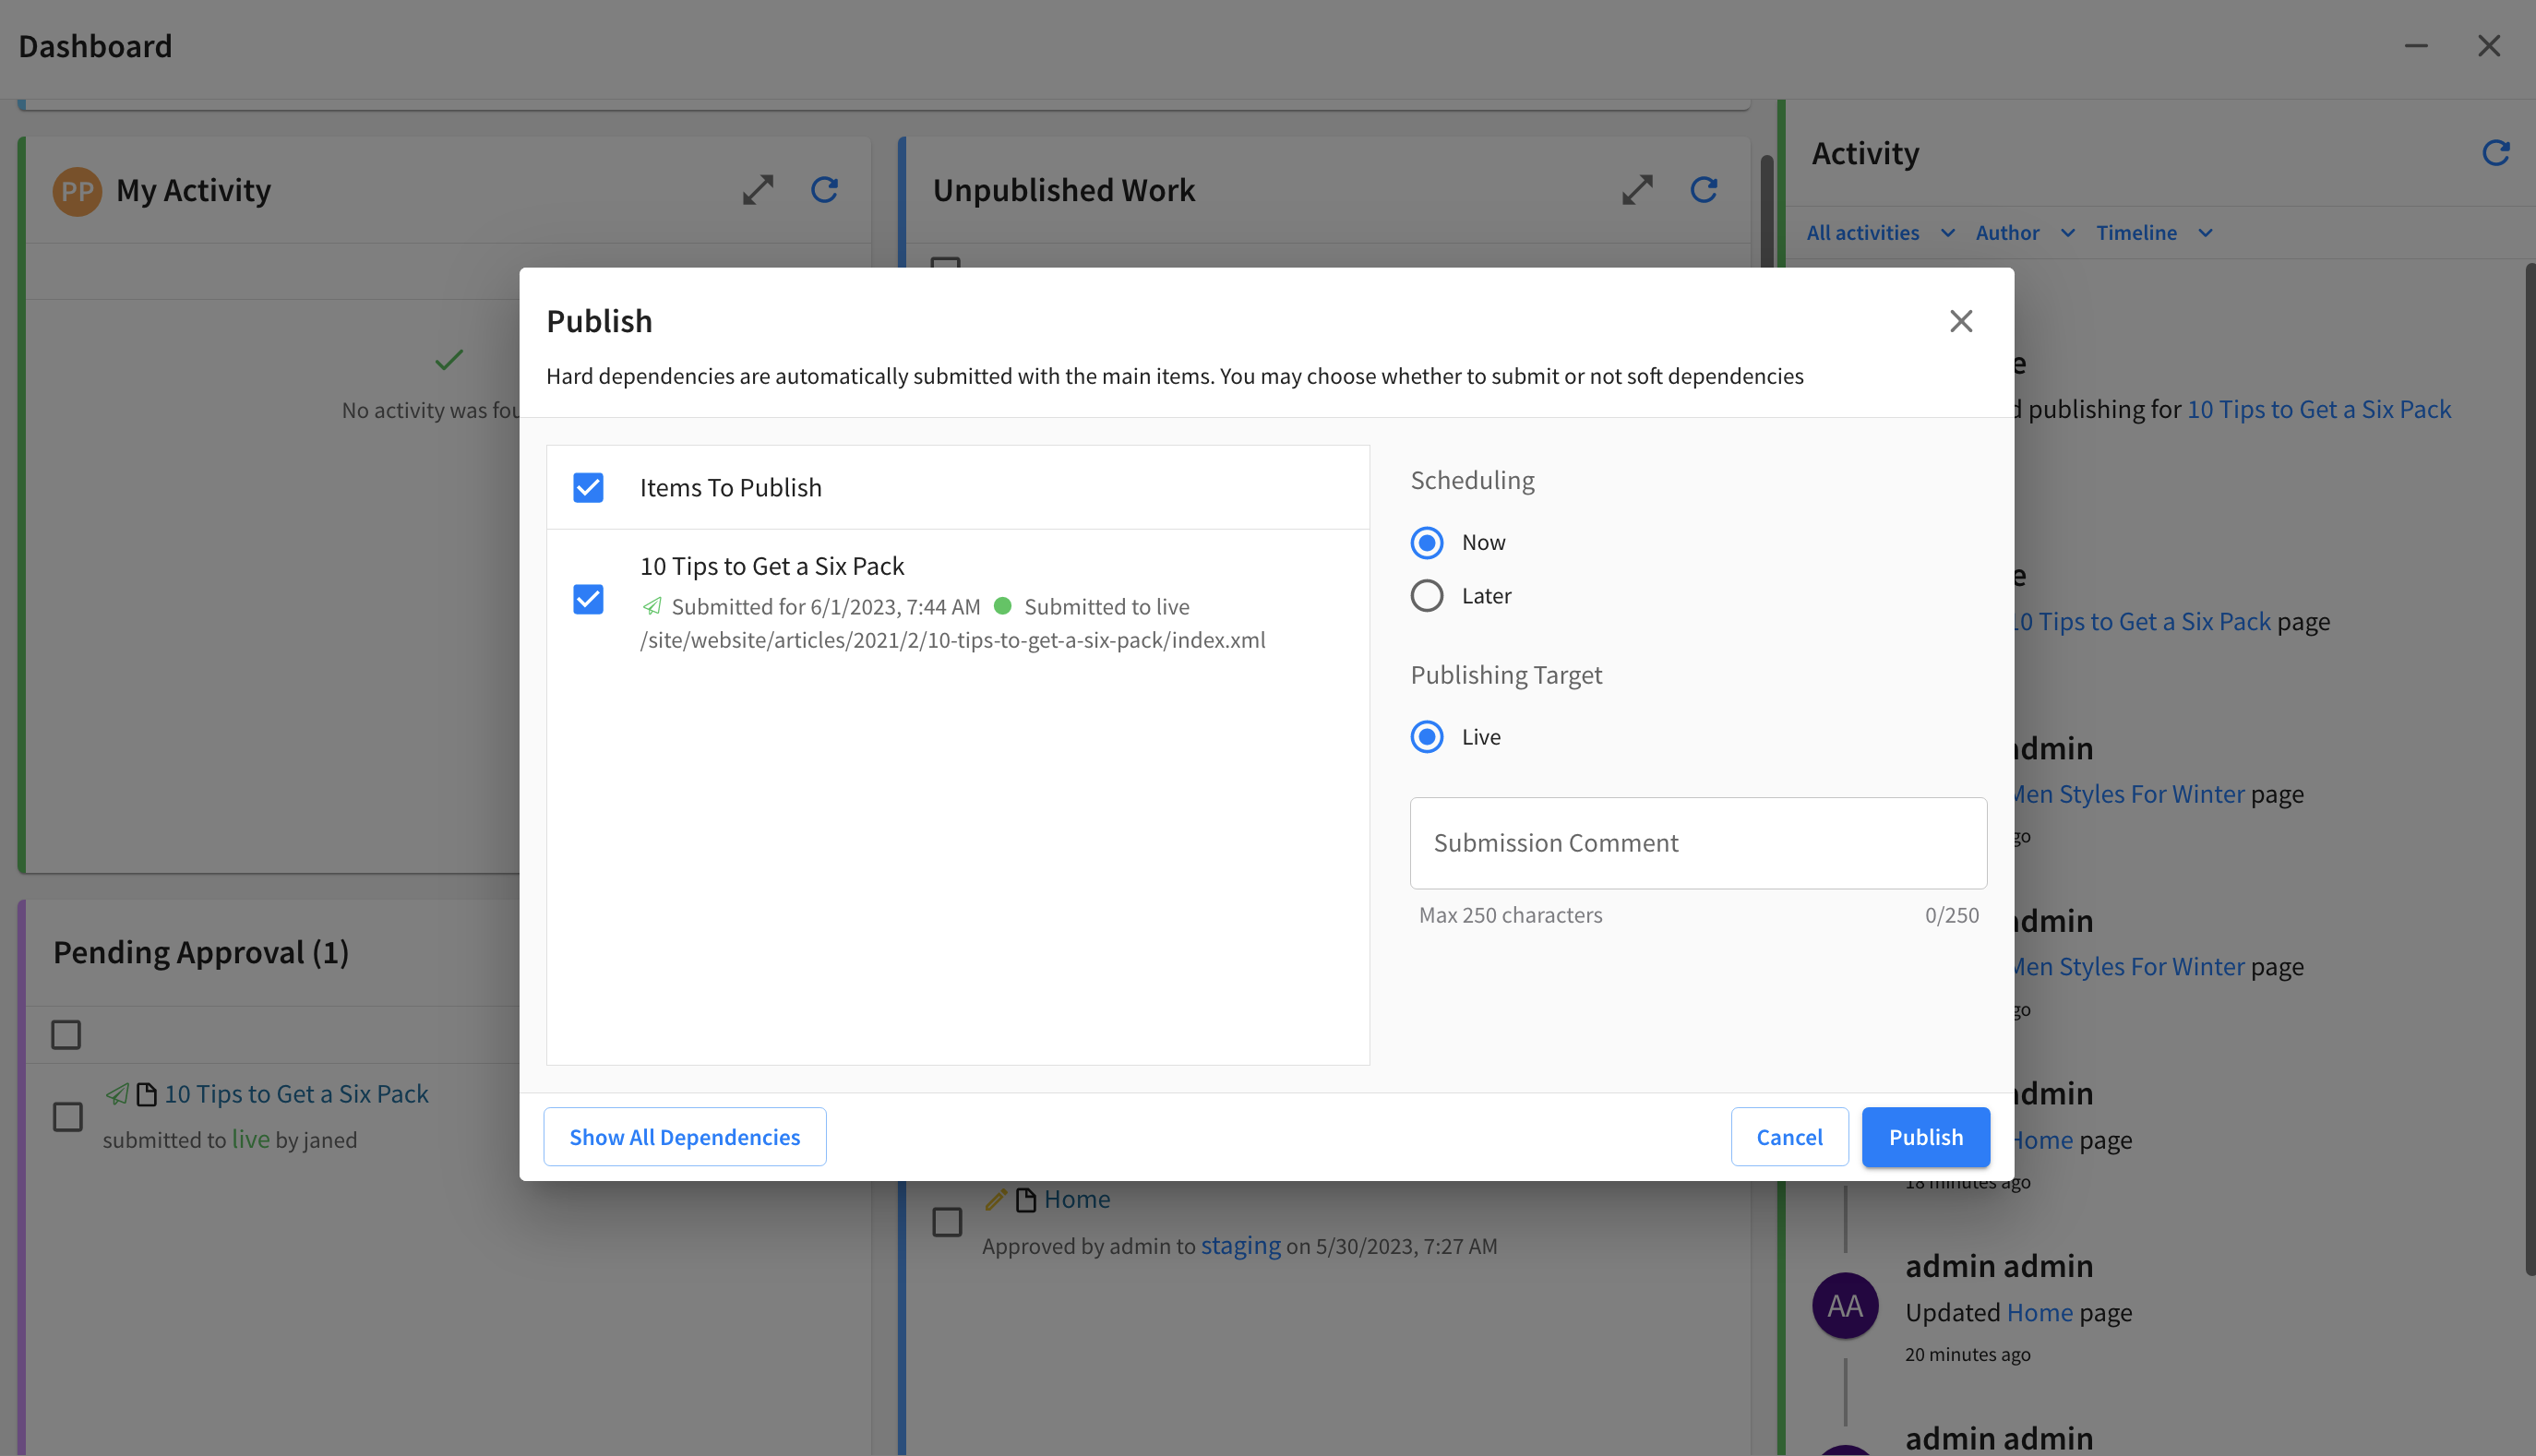The image size is (2536, 1456).
Task: Open the staging link under Home
Action: [x=1240, y=1245]
